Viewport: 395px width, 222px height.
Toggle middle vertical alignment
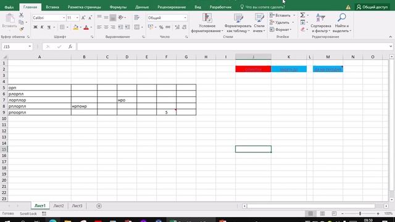pyautogui.click(x=106, y=18)
